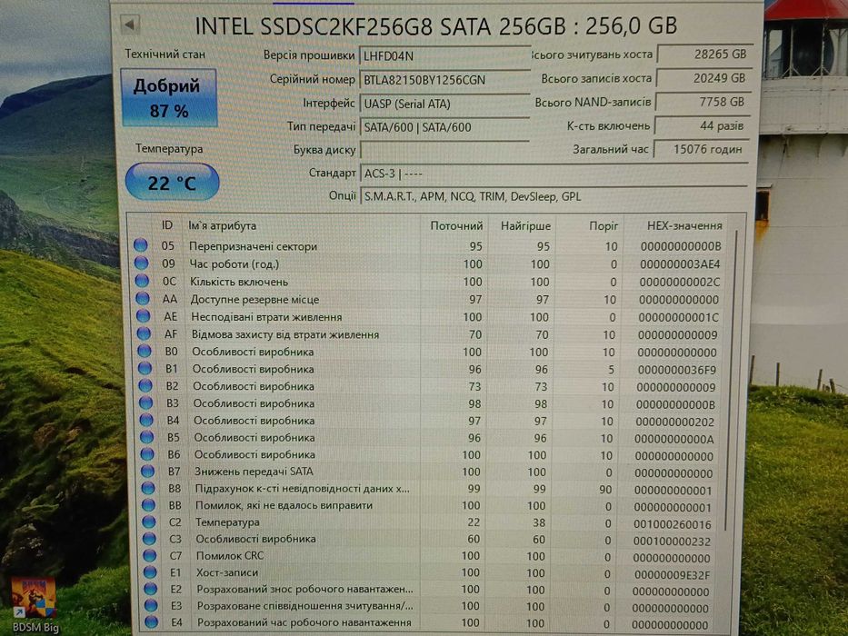Click the HEX-значення column header
This screenshot has width=848, height=636.
[x=684, y=225]
